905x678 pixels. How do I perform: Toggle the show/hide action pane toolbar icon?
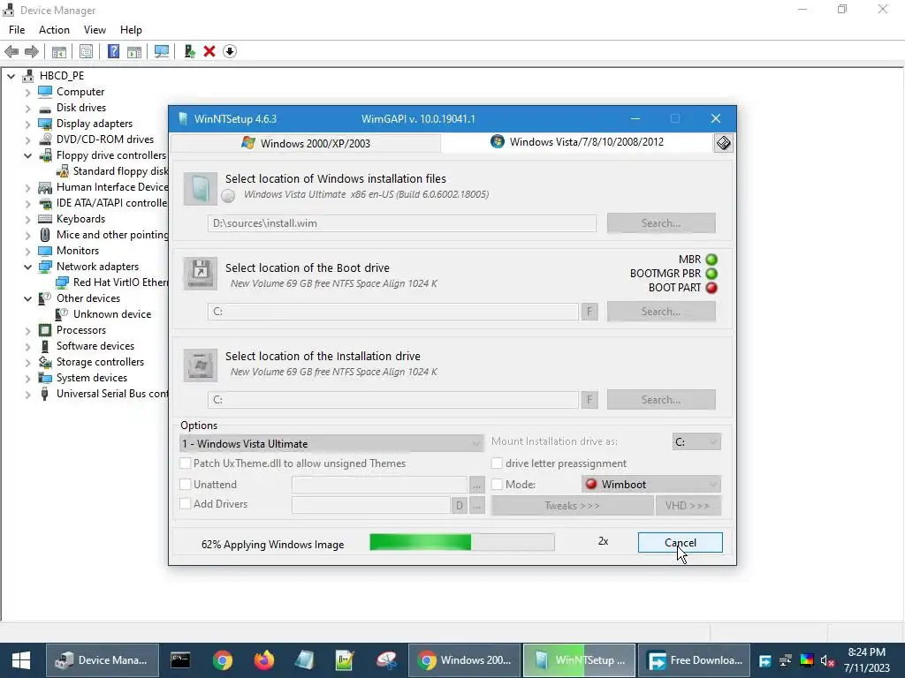[x=134, y=52]
